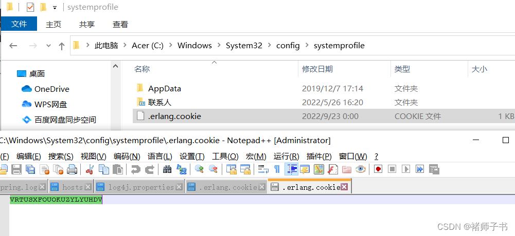Click the Zoom Out magnifier icon

(x=213, y=169)
